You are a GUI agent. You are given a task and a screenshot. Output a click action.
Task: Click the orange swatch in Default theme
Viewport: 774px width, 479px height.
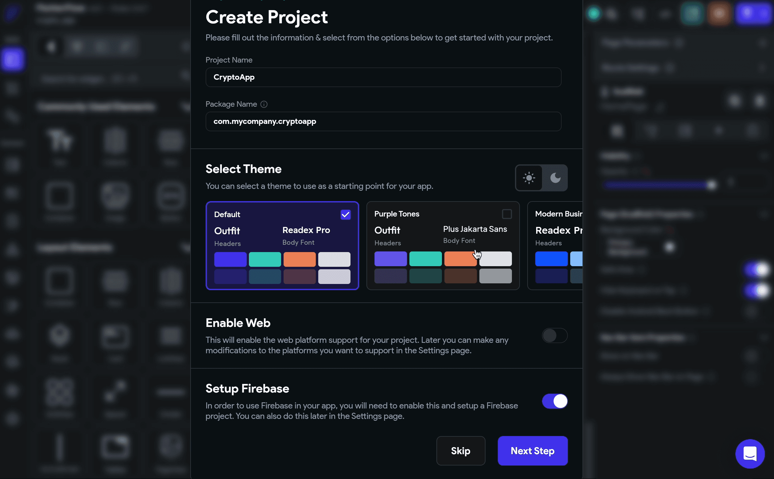tap(300, 259)
